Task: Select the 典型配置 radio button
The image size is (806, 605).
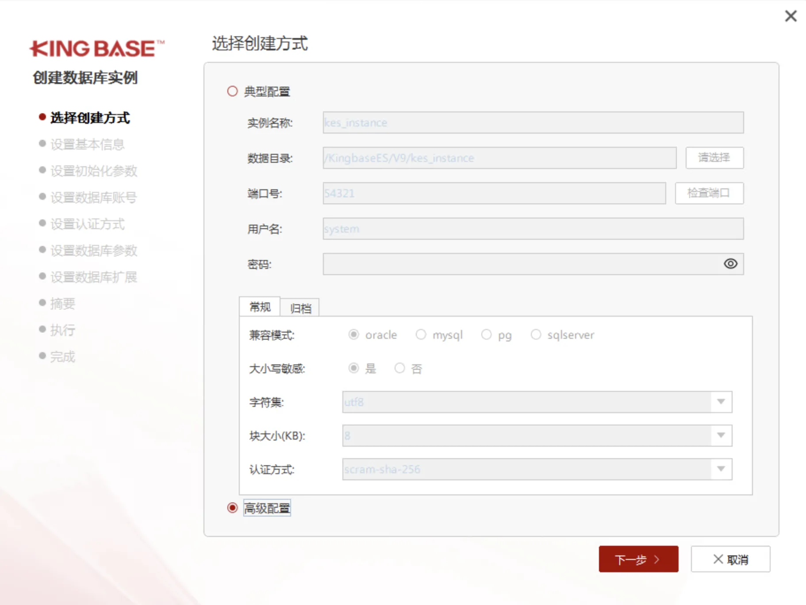Action: 232,91
